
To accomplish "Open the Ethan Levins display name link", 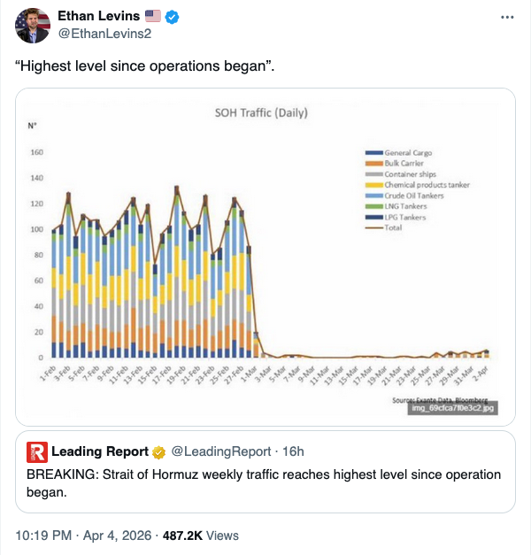I will tap(98, 17).
